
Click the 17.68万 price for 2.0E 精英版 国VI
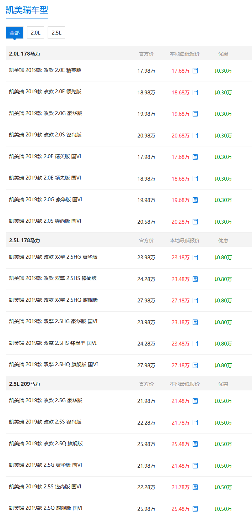181,157
